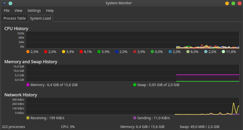Open the Settings menu
243x130 pixels.
point(34,11)
